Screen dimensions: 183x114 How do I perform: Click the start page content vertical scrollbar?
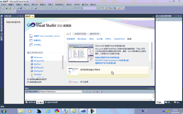(152, 56)
